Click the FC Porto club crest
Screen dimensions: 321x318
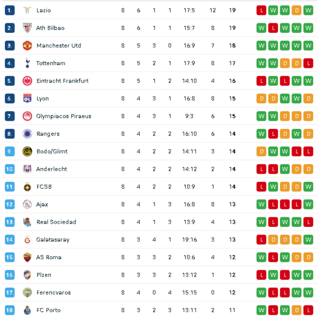27,310
